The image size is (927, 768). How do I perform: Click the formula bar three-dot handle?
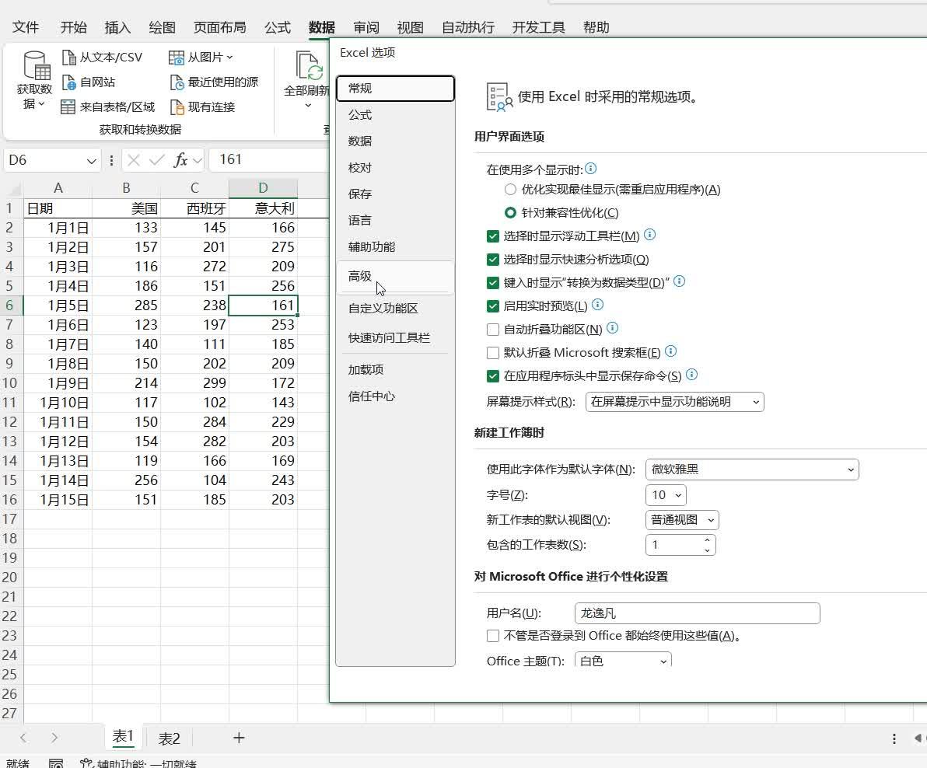point(111,160)
